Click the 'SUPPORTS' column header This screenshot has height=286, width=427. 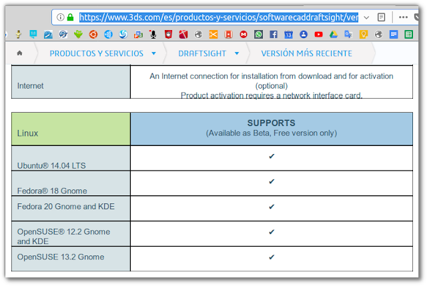pos(272,123)
